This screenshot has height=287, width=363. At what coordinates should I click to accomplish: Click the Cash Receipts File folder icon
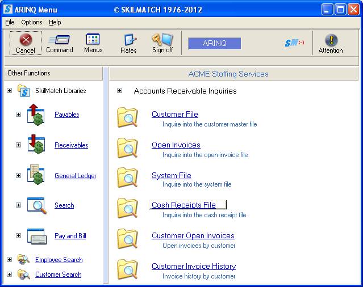[128, 208]
